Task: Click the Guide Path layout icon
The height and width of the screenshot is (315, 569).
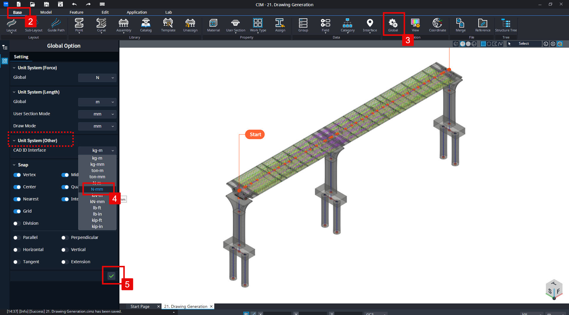Action: point(56,25)
